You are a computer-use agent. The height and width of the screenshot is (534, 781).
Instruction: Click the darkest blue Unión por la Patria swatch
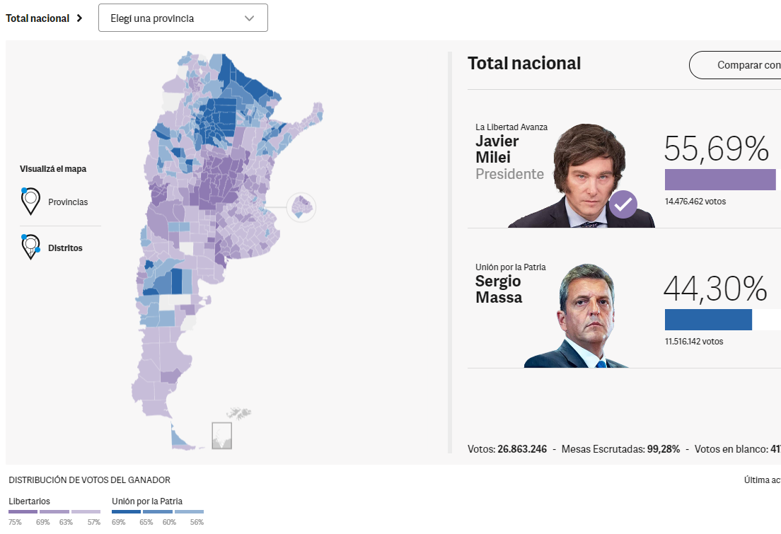click(126, 511)
